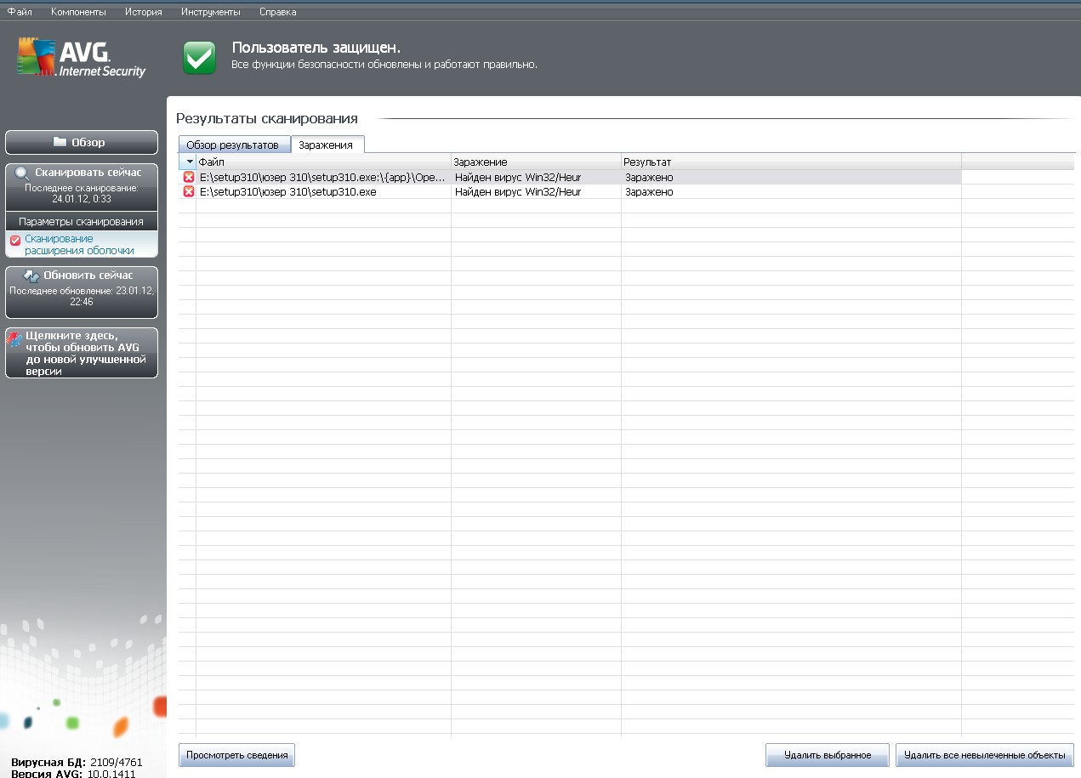Click the upgrade AVG to new version banner

pos(82,353)
